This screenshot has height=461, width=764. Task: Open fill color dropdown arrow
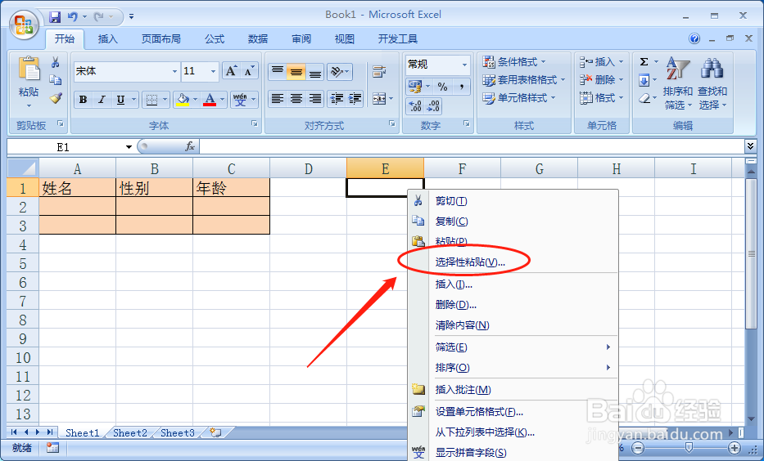[x=196, y=100]
